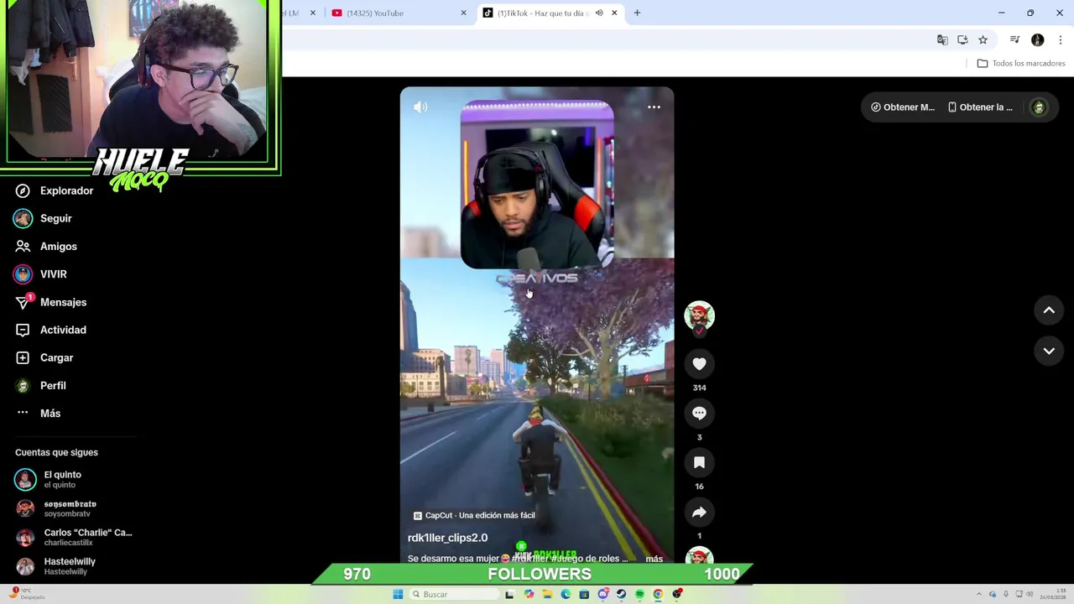
Task: Open Steam from taskbar
Action: point(621,594)
